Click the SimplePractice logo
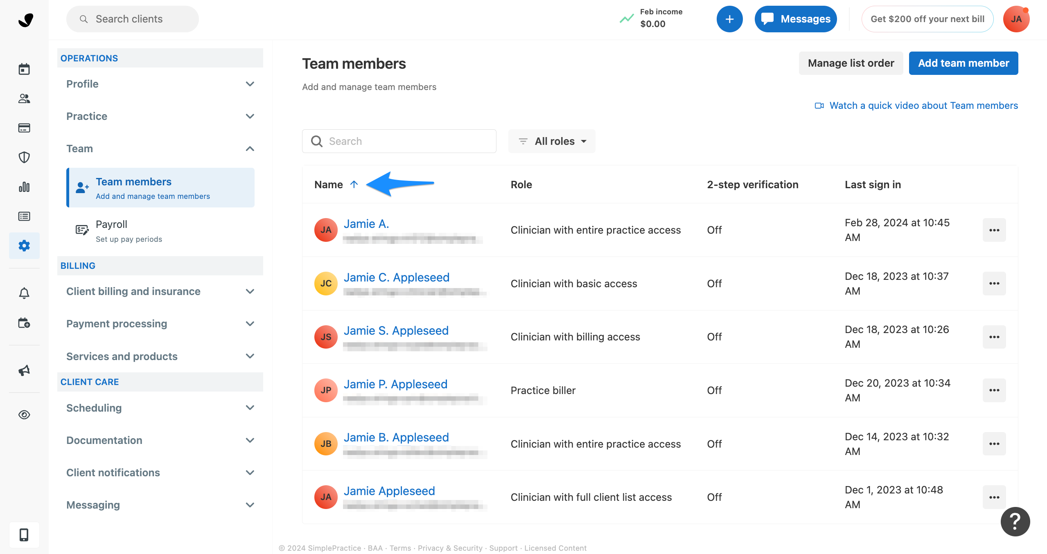 click(25, 19)
